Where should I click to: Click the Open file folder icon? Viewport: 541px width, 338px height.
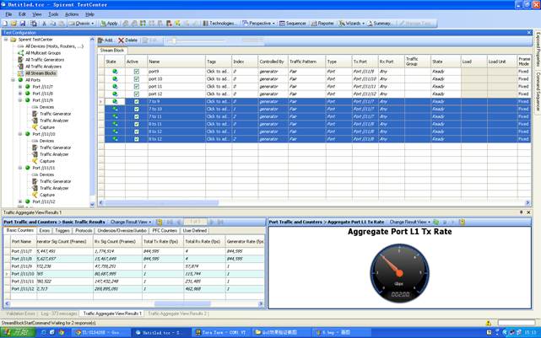tap(14, 24)
